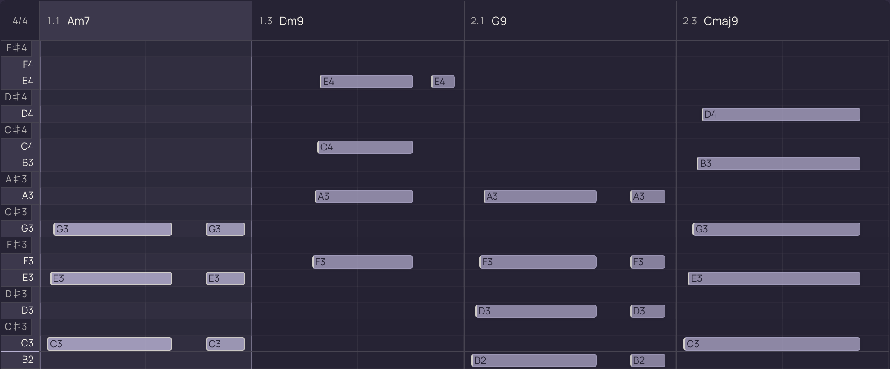Click the G#3 black piano key
Viewport: 890px width, 369px height.
16,212
